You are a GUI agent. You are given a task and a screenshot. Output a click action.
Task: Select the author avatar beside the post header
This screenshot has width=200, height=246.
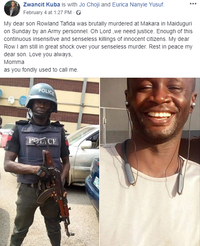[12, 8]
